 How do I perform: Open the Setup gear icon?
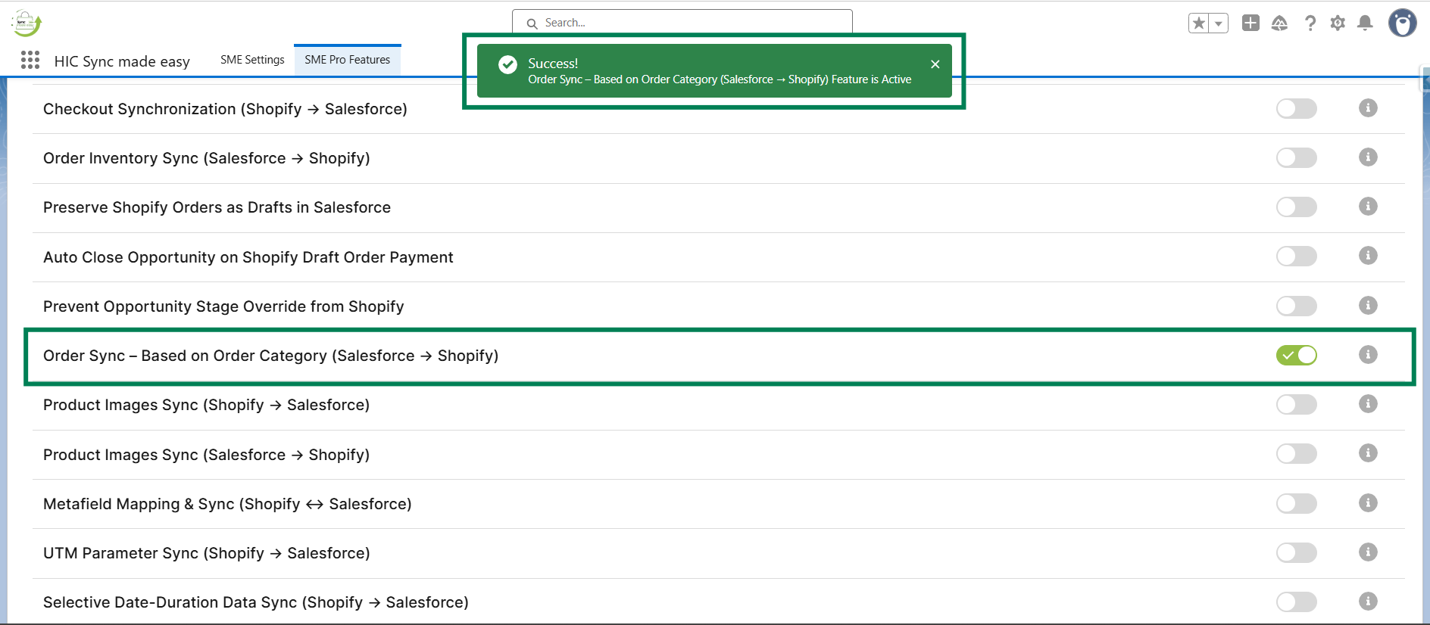[x=1338, y=23]
